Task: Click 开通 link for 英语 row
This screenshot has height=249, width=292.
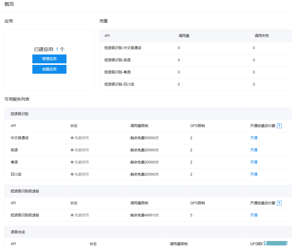Action: pos(254,150)
